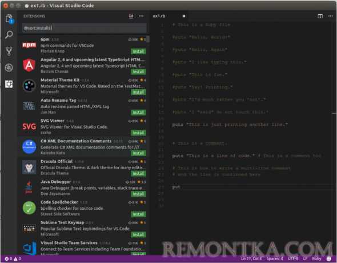Install Sublime Text Keymap

click(138, 234)
